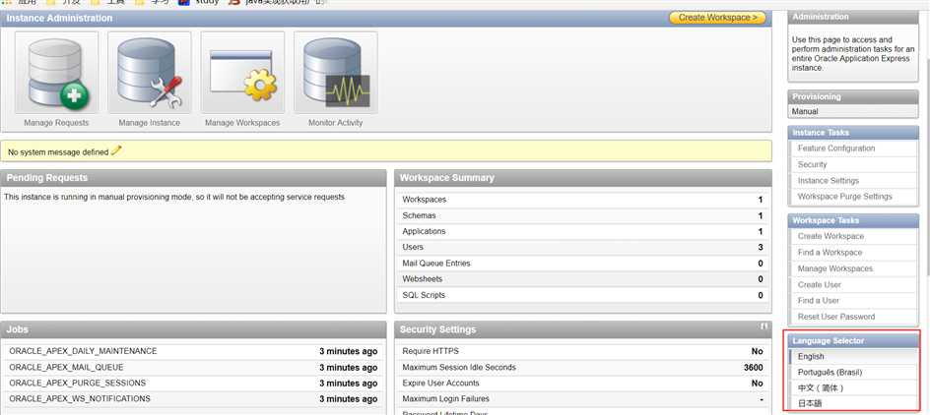Click Find a Workspace link
Image resolution: width=930 pixels, height=415 pixels.
pos(830,253)
